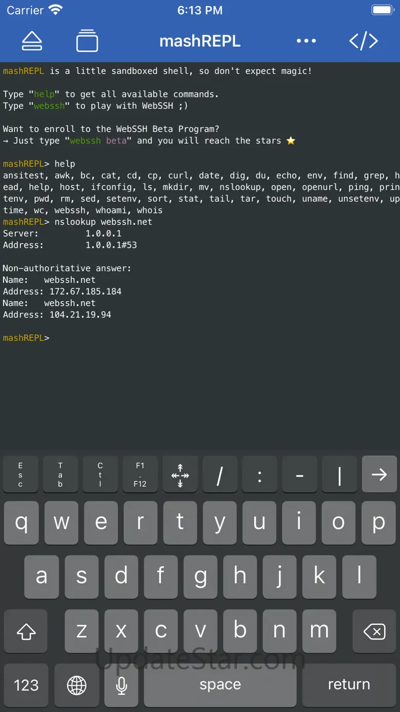Tap the k key
Viewport: 400px width, 712px height.
click(319, 577)
